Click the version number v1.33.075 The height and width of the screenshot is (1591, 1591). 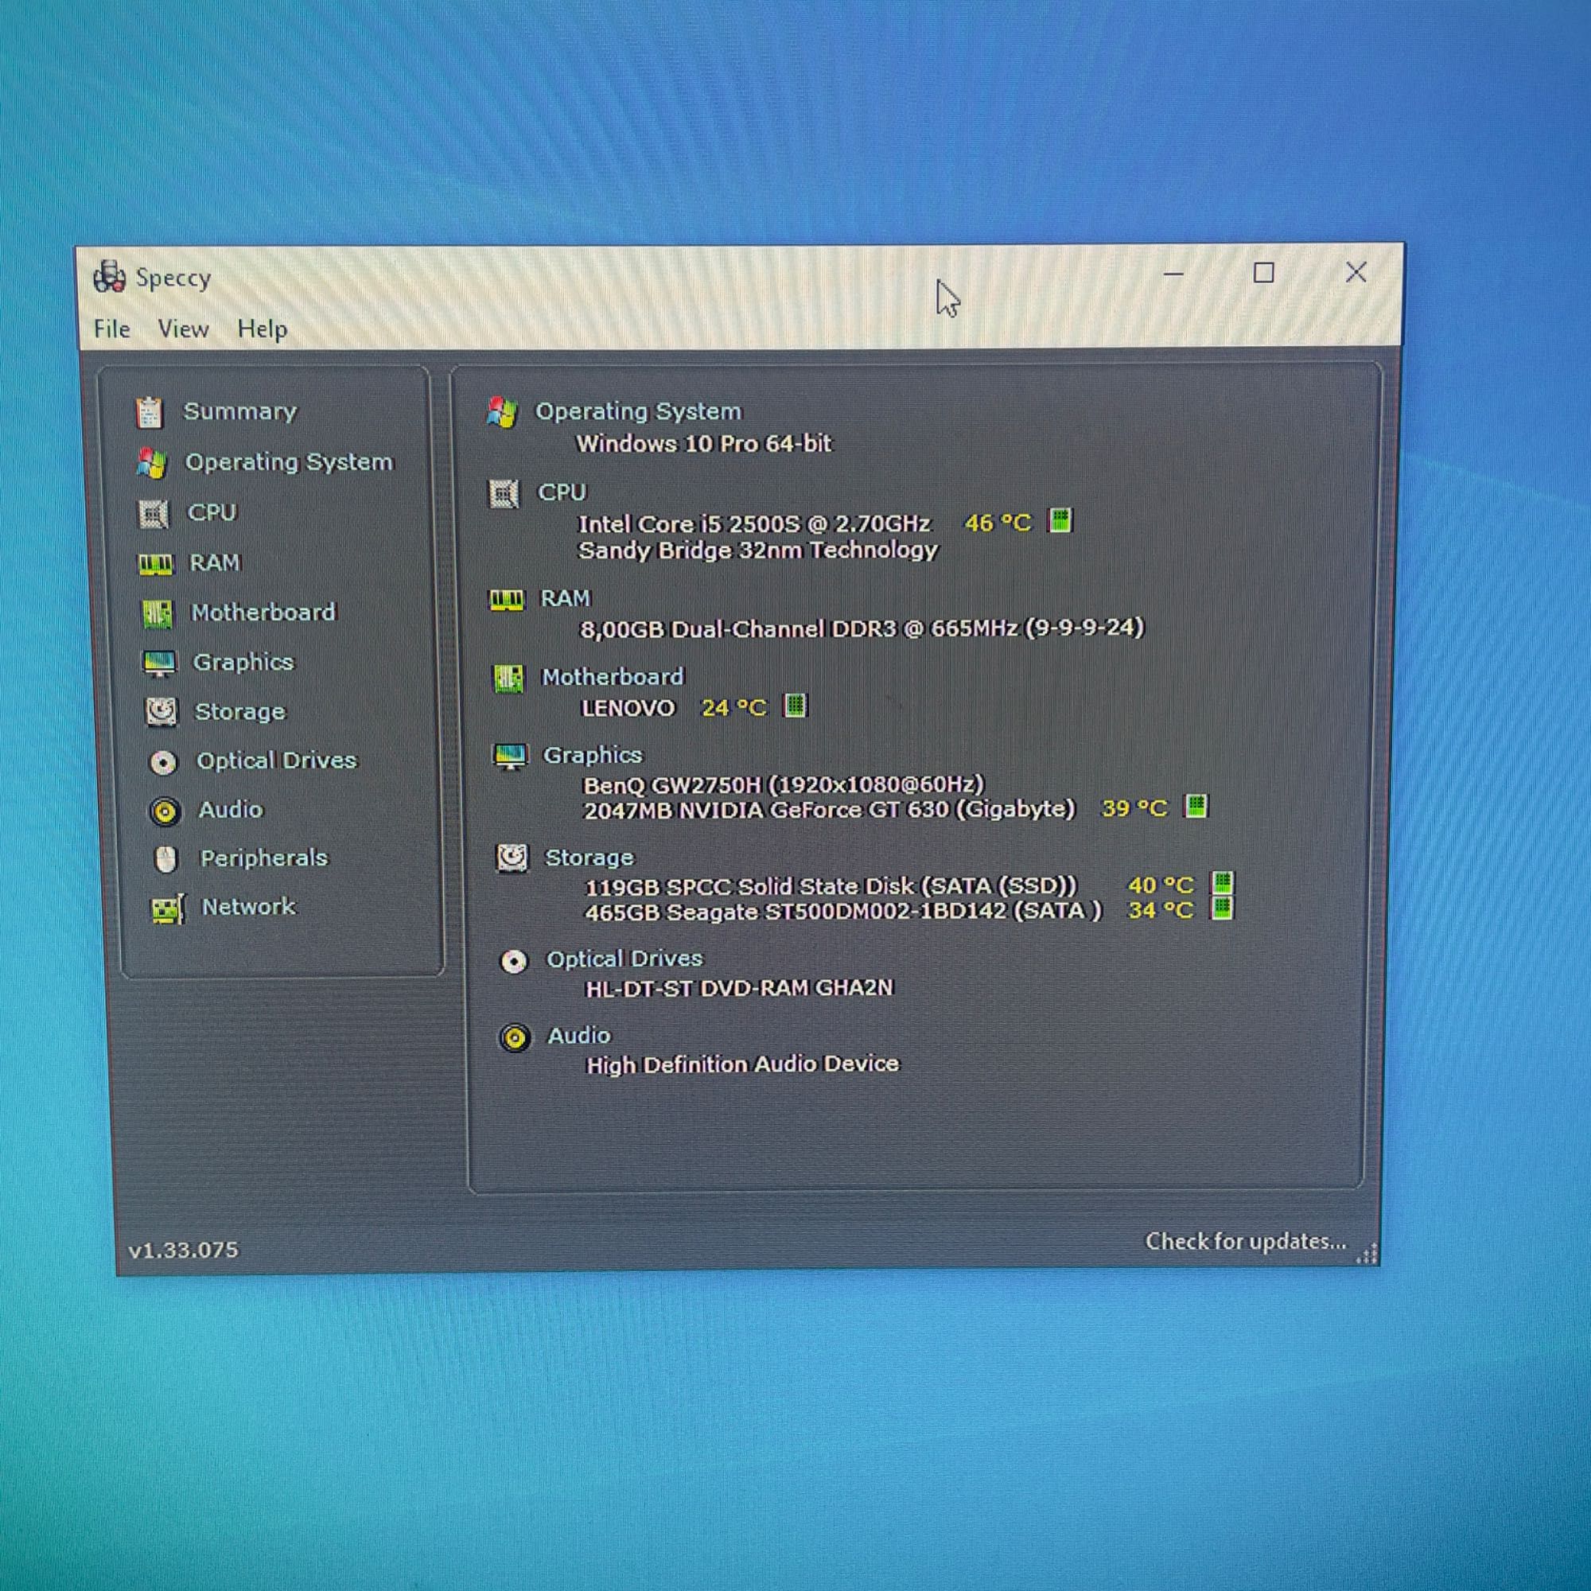pos(184,1250)
